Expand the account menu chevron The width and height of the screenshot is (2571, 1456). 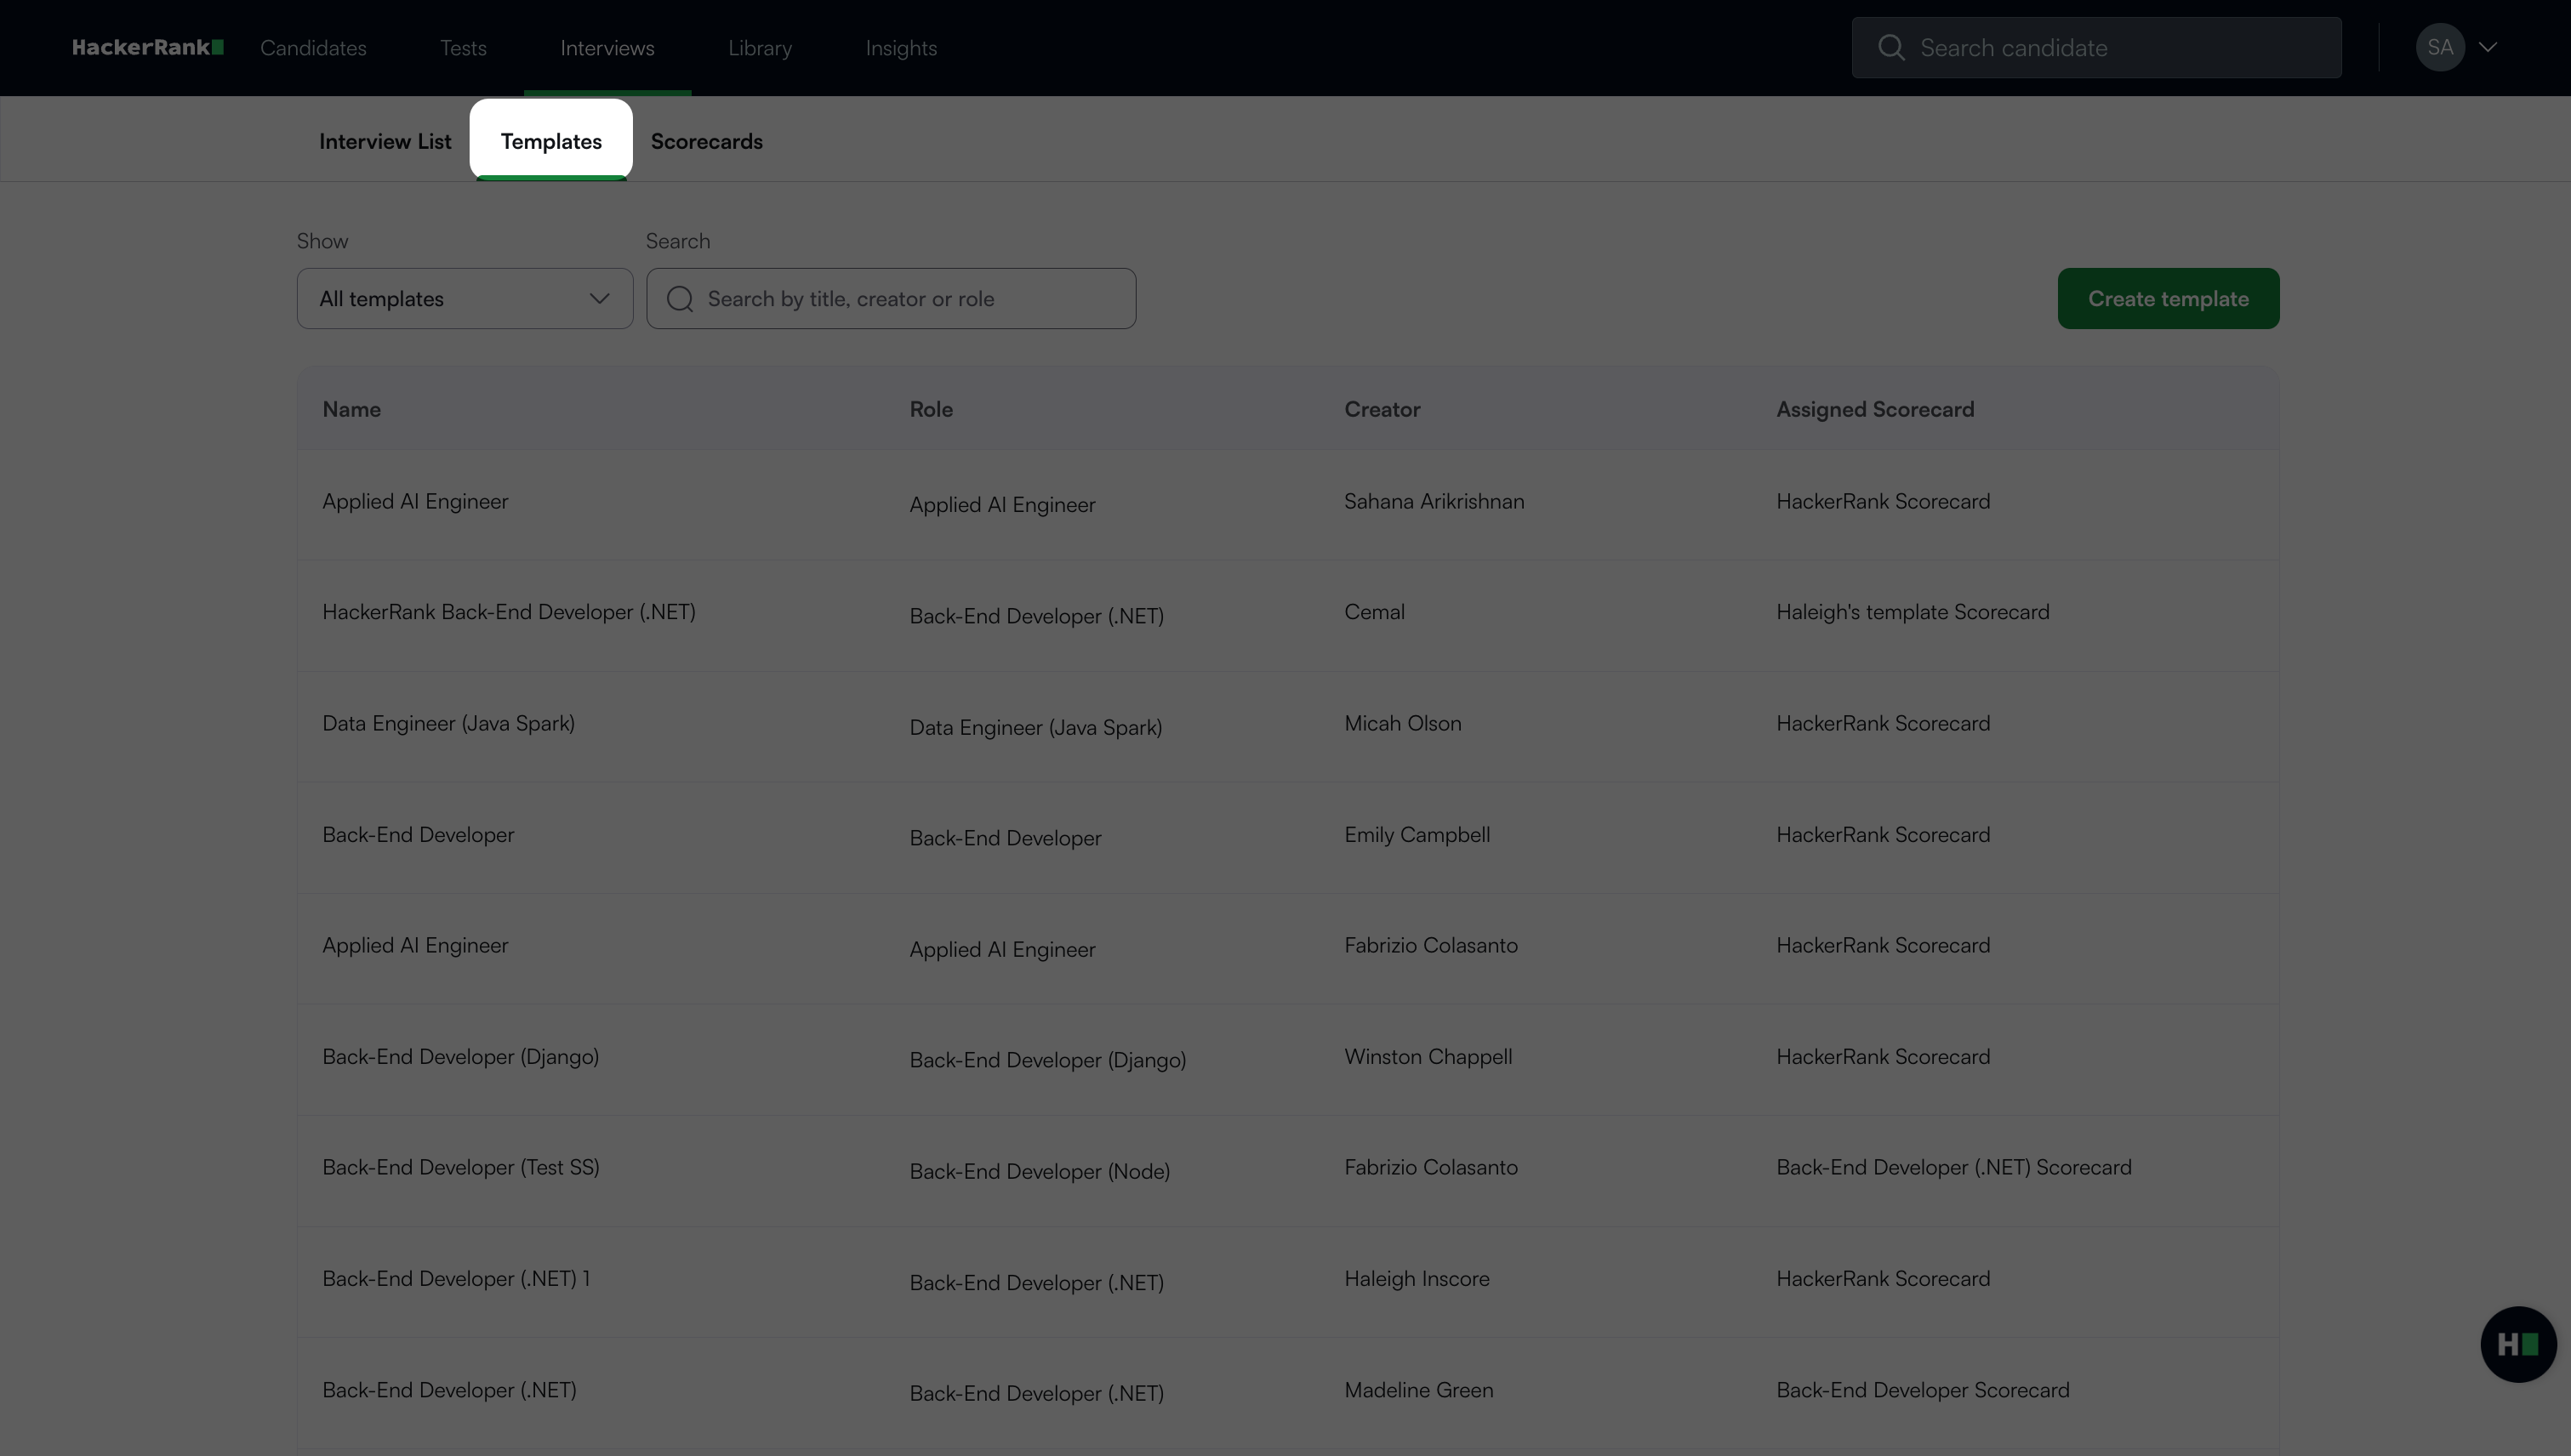pos(2488,47)
